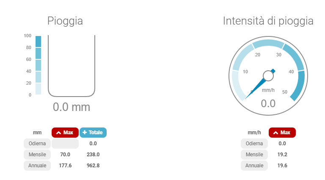325x180 pixels.
Task: Click the lightest rain scale segment near 20
Action: 38,89
